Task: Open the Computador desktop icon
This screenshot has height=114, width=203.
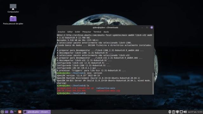Action: (13, 8)
